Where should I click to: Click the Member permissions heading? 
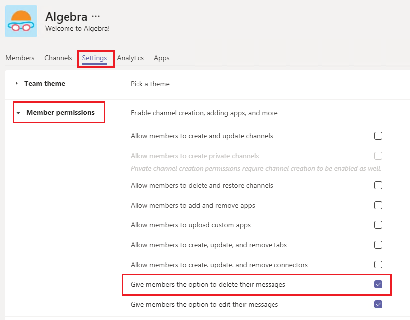coord(61,112)
